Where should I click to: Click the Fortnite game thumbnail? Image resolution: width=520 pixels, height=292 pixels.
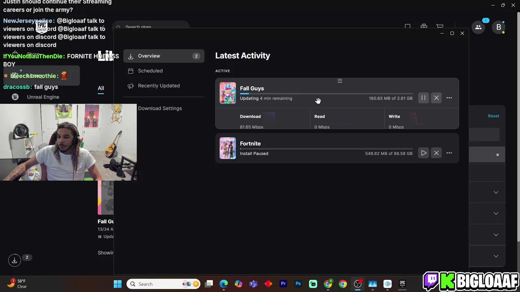[x=227, y=148]
